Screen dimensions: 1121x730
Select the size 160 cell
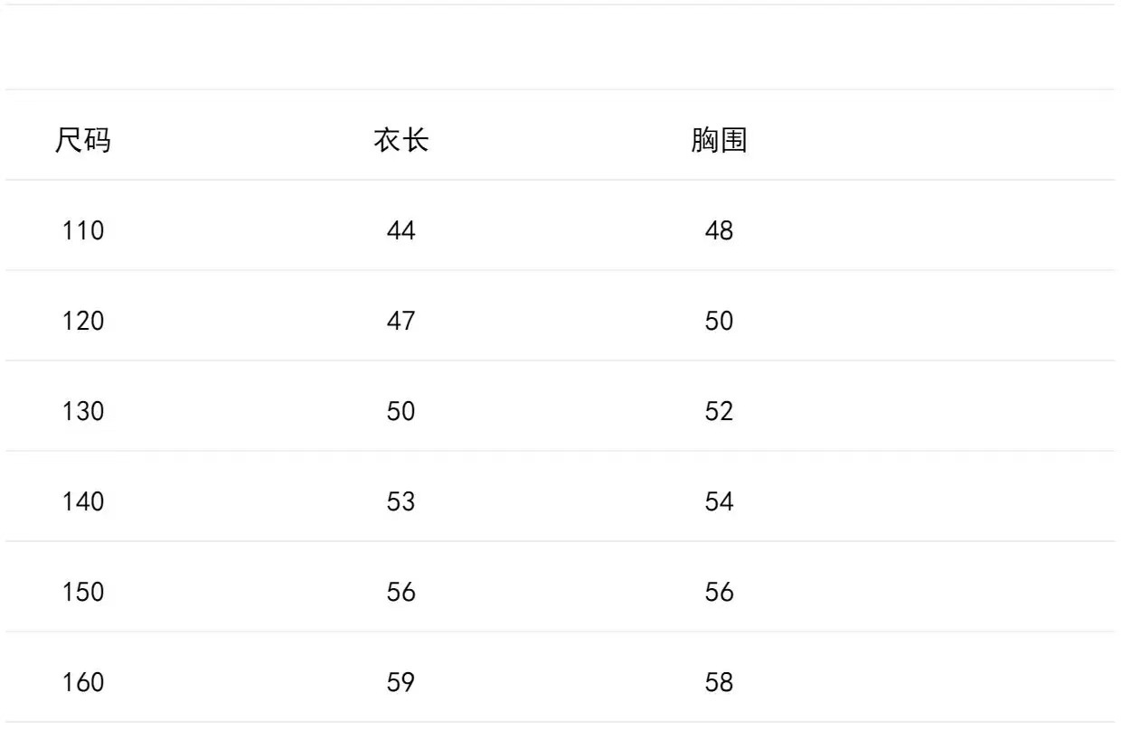click(x=83, y=683)
